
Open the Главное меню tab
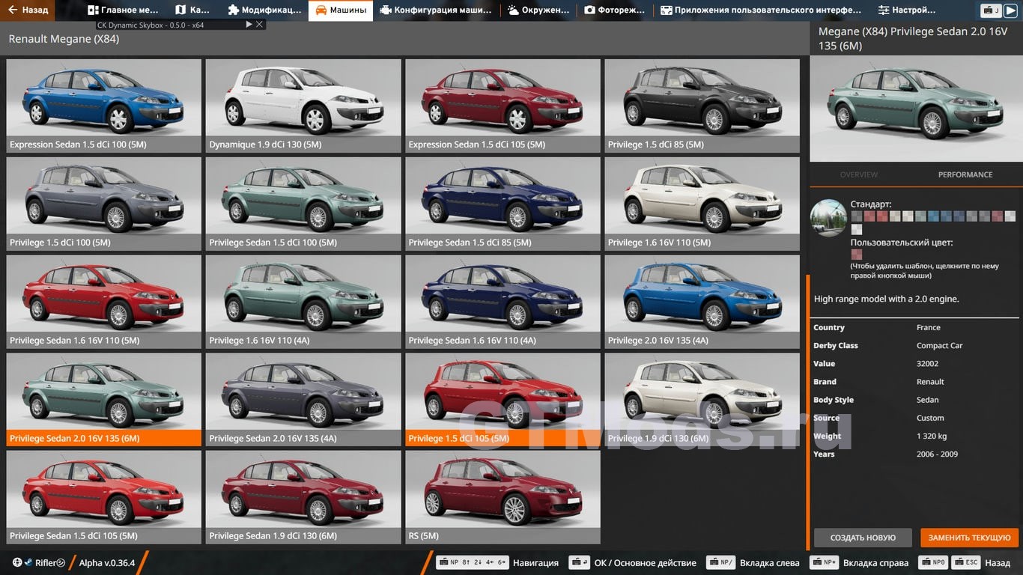coord(123,10)
